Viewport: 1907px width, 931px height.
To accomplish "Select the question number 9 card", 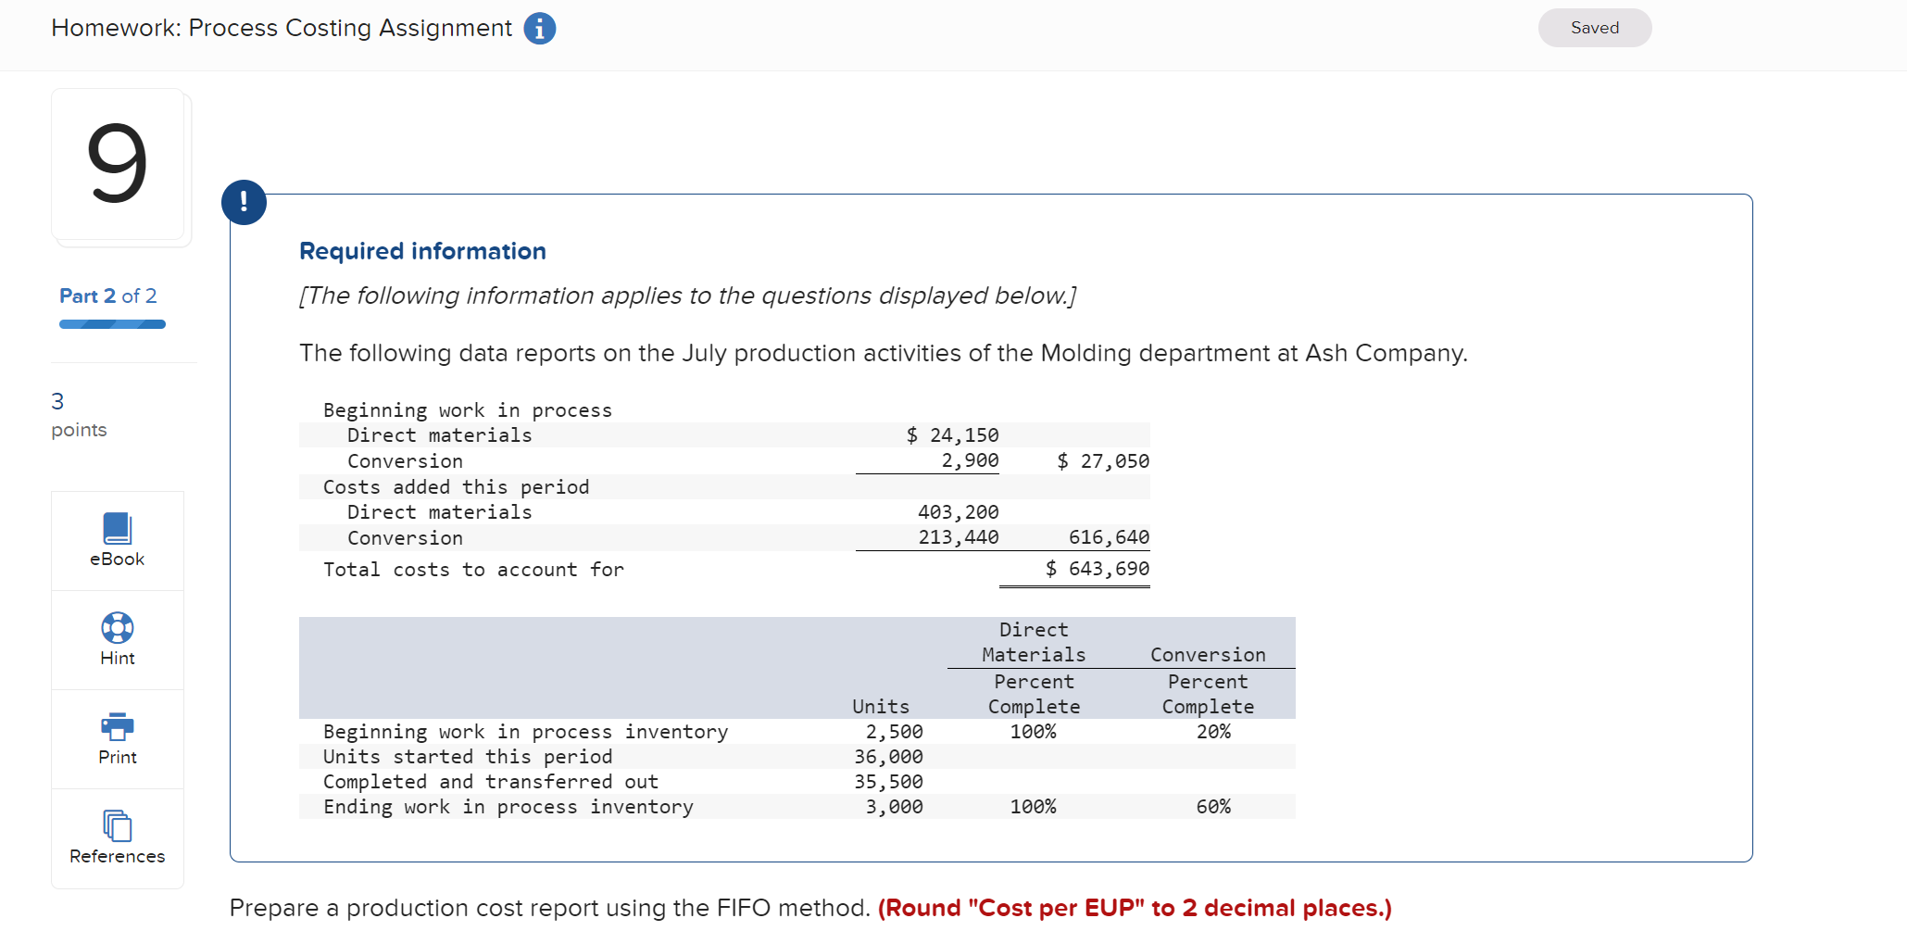I will pos(119,167).
